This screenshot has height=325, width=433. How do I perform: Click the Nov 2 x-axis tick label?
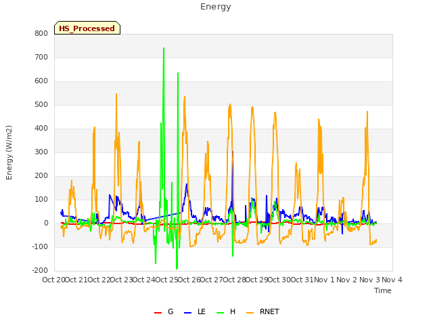click(x=347, y=280)
